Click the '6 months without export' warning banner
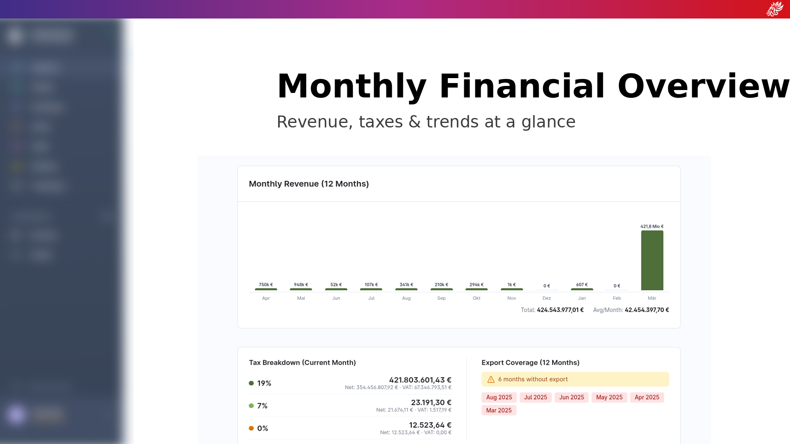 point(575,379)
